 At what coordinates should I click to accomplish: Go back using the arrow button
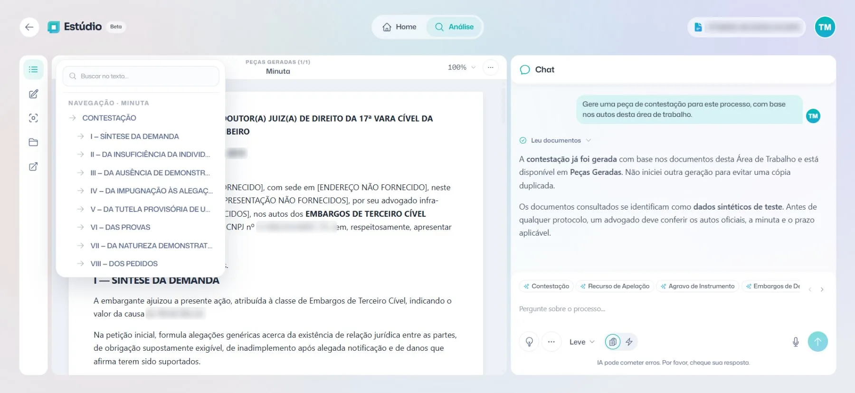29,27
